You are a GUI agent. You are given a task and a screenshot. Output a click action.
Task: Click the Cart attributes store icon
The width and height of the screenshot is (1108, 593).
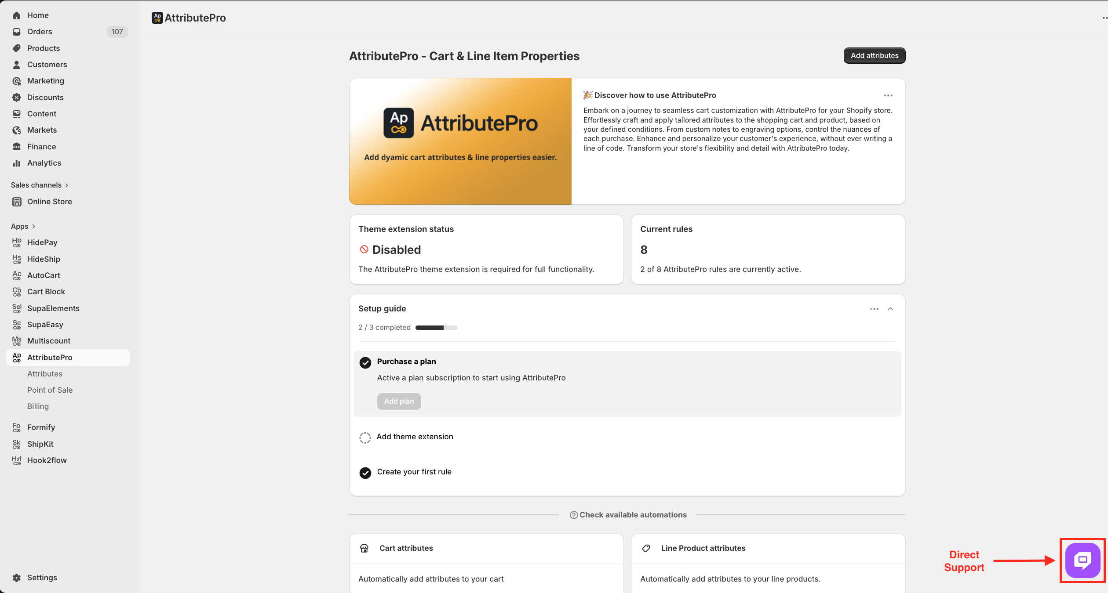[364, 548]
